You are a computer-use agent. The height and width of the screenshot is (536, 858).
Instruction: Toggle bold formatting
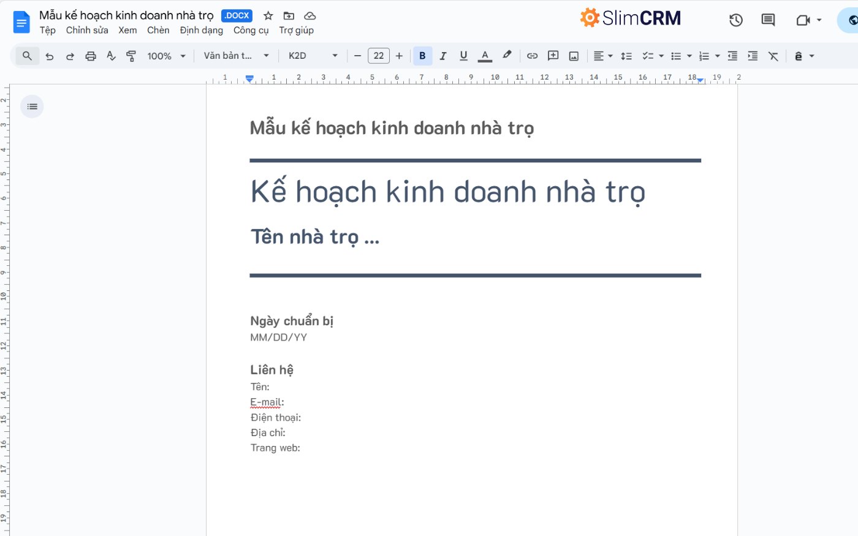422,56
